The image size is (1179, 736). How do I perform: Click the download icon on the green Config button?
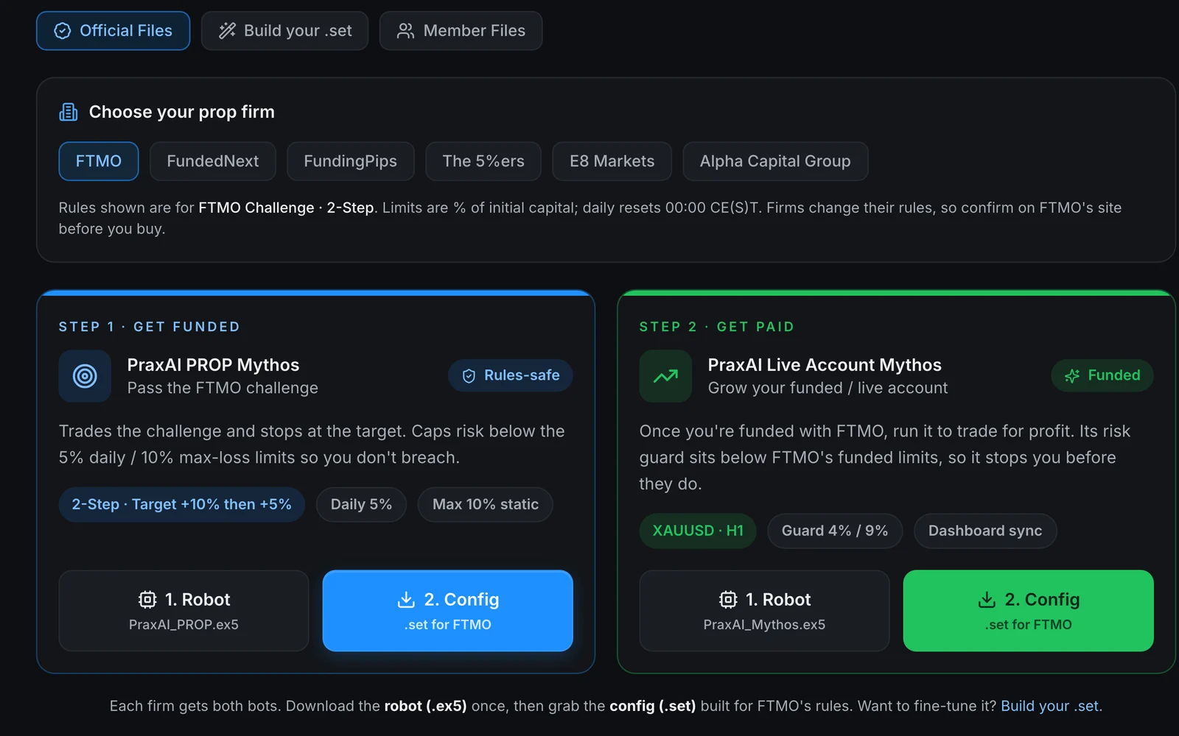[x=987, y=600]
